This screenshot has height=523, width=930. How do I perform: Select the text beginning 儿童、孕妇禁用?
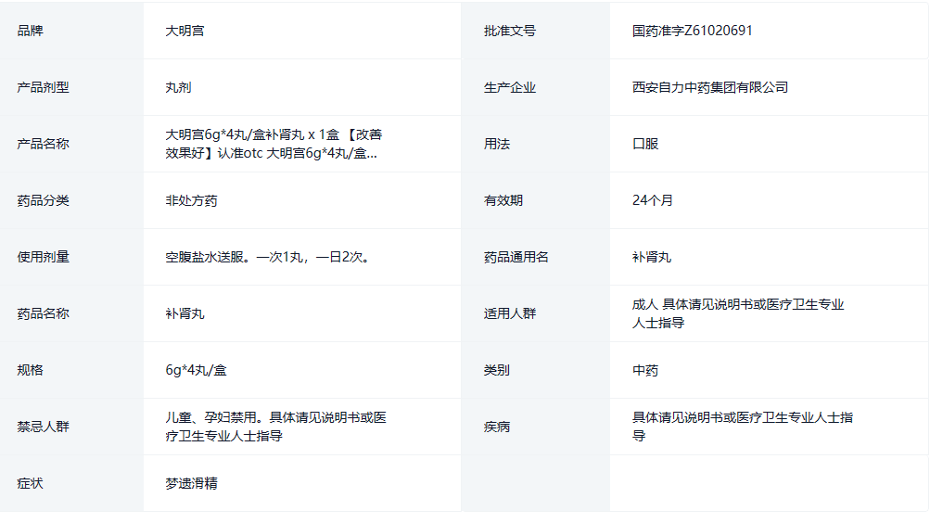[x=275, y=427]
